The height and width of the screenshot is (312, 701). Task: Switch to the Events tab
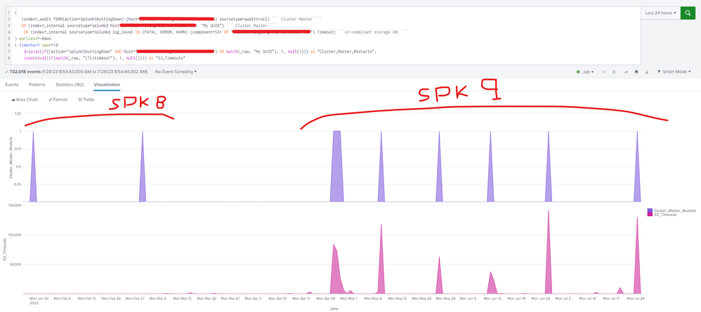point(12,84)
